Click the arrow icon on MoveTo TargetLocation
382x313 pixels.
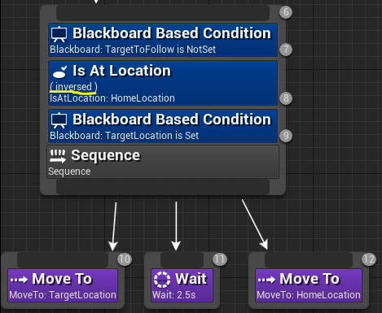19,280
